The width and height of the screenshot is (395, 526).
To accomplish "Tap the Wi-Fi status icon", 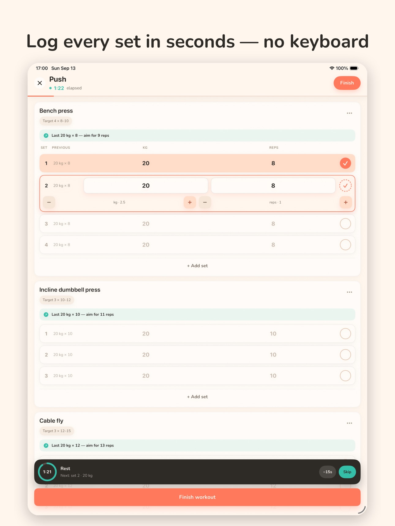I will (332, 68).
